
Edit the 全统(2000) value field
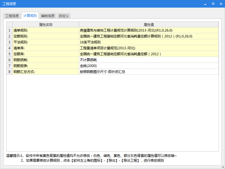pyautogui.click(x=149, y=66)
